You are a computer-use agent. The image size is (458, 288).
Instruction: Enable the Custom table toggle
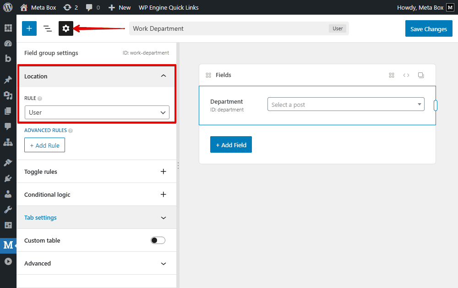pos(158,240)
